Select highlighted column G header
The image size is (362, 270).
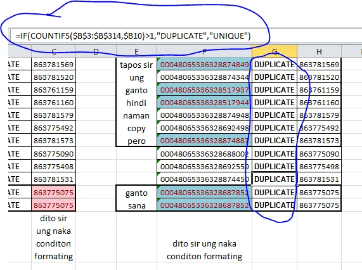pos(275,51)
